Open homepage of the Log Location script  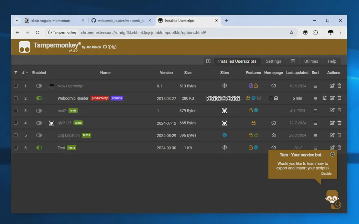coord(274,135)
